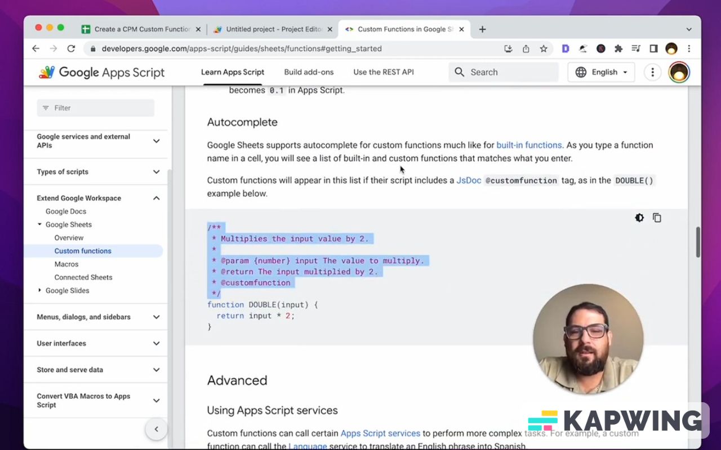This screenshot has height=450, width=721.
Task: Open site info lock icon
Action: pyautogui.click(x=93, y=49)
